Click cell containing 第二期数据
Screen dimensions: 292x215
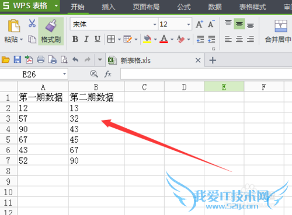click(96, 97)
